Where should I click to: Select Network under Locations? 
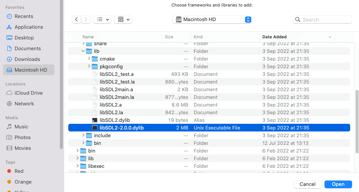coord(24,104)
